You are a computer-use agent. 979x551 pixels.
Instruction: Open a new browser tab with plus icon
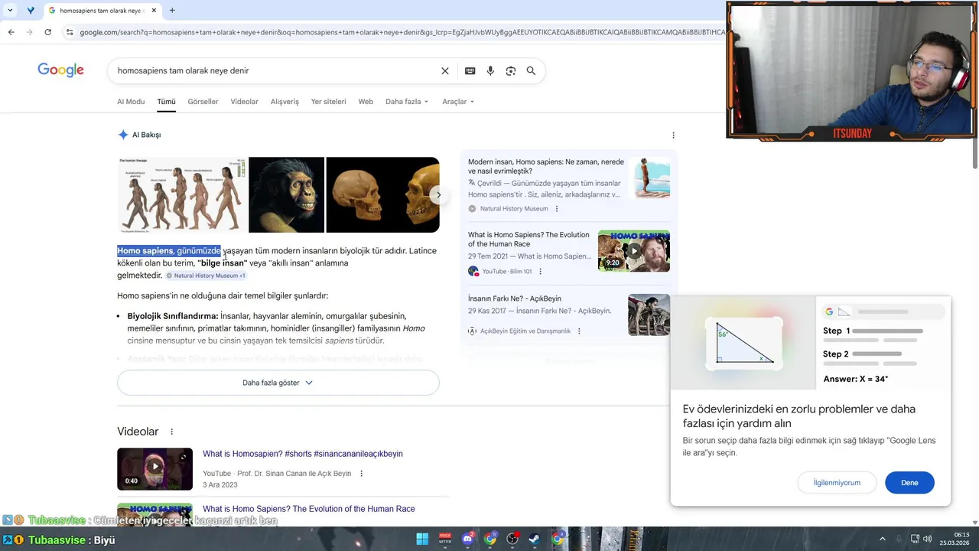(x=172, y=11)
